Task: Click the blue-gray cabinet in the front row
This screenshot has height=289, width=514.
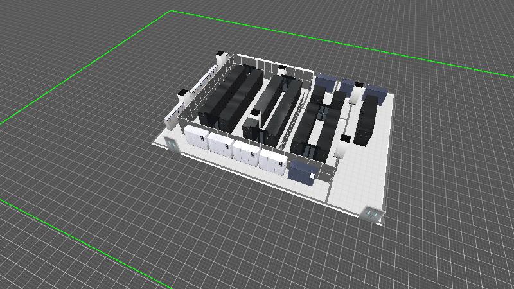Action: tap(302, 171)
